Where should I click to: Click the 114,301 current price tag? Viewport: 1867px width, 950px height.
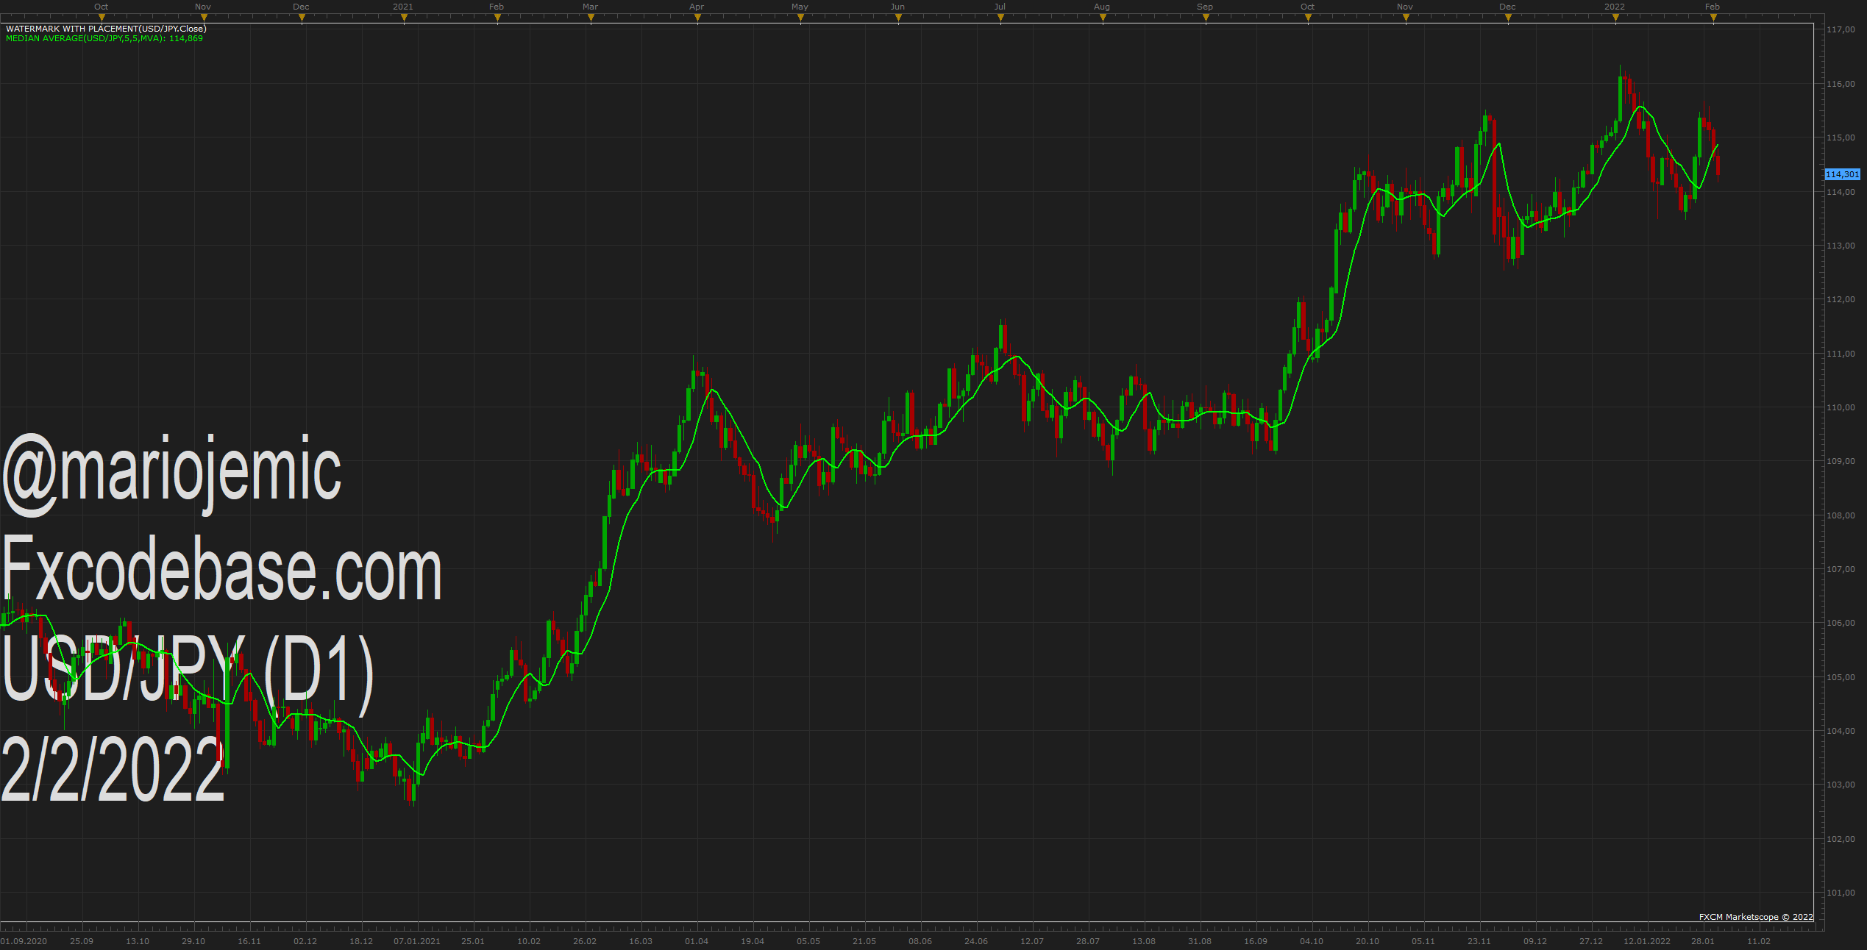[1842, 174]
